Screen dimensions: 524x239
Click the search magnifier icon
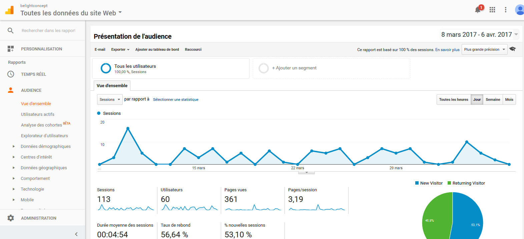11,30
